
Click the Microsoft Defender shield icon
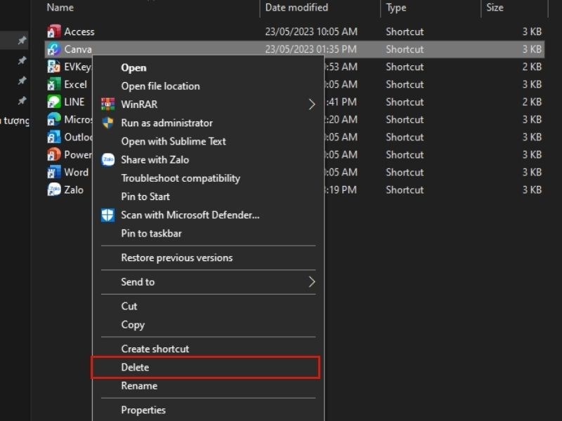pyautogui.click(x=107, y=215)
